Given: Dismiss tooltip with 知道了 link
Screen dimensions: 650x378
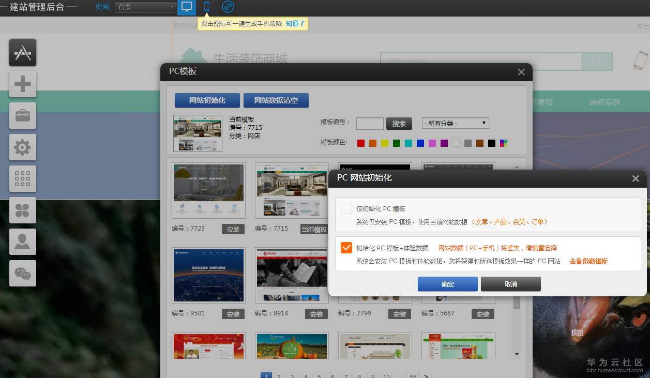Looking at the screenshot, I should 296,23.
